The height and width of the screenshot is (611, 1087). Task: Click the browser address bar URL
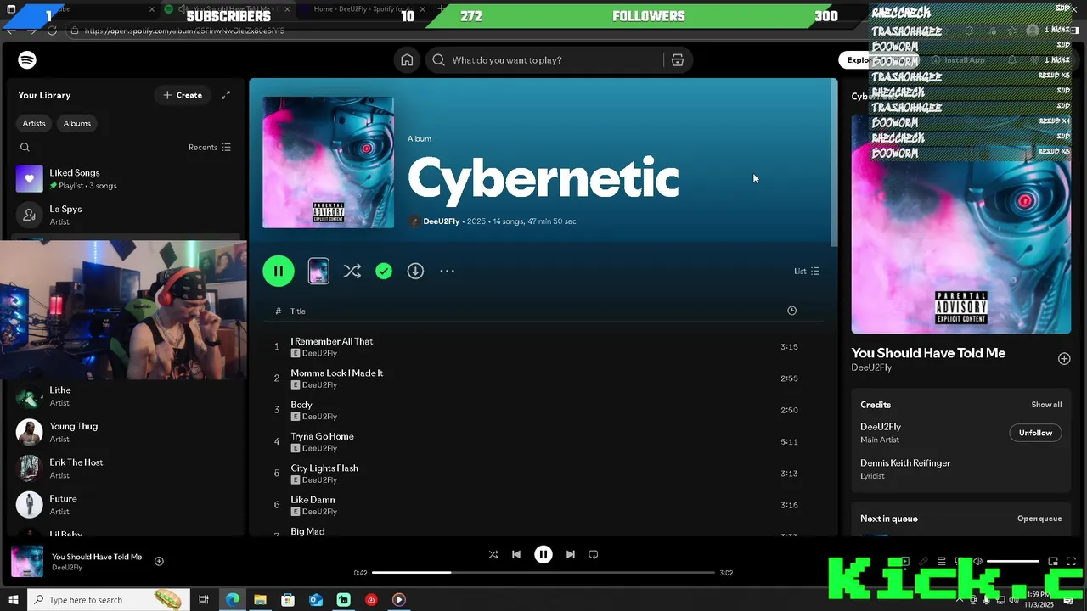184,31
